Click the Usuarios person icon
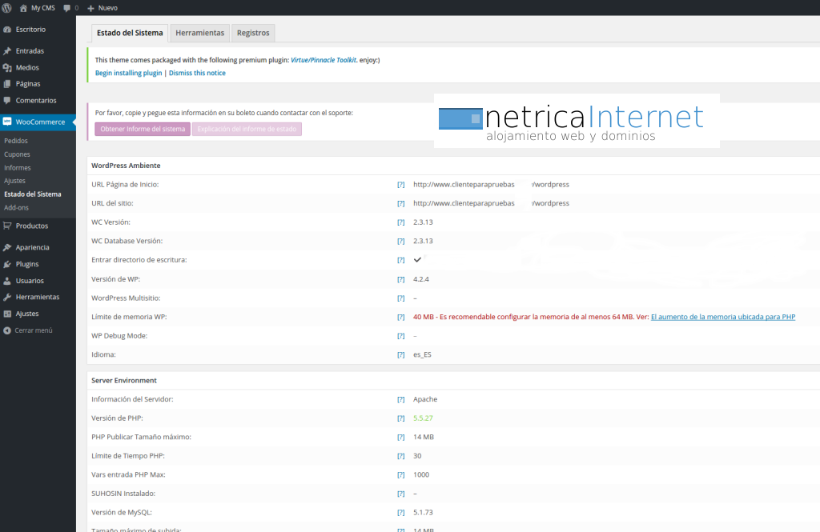Screen dimensions: 820x532 pos(7,281)
